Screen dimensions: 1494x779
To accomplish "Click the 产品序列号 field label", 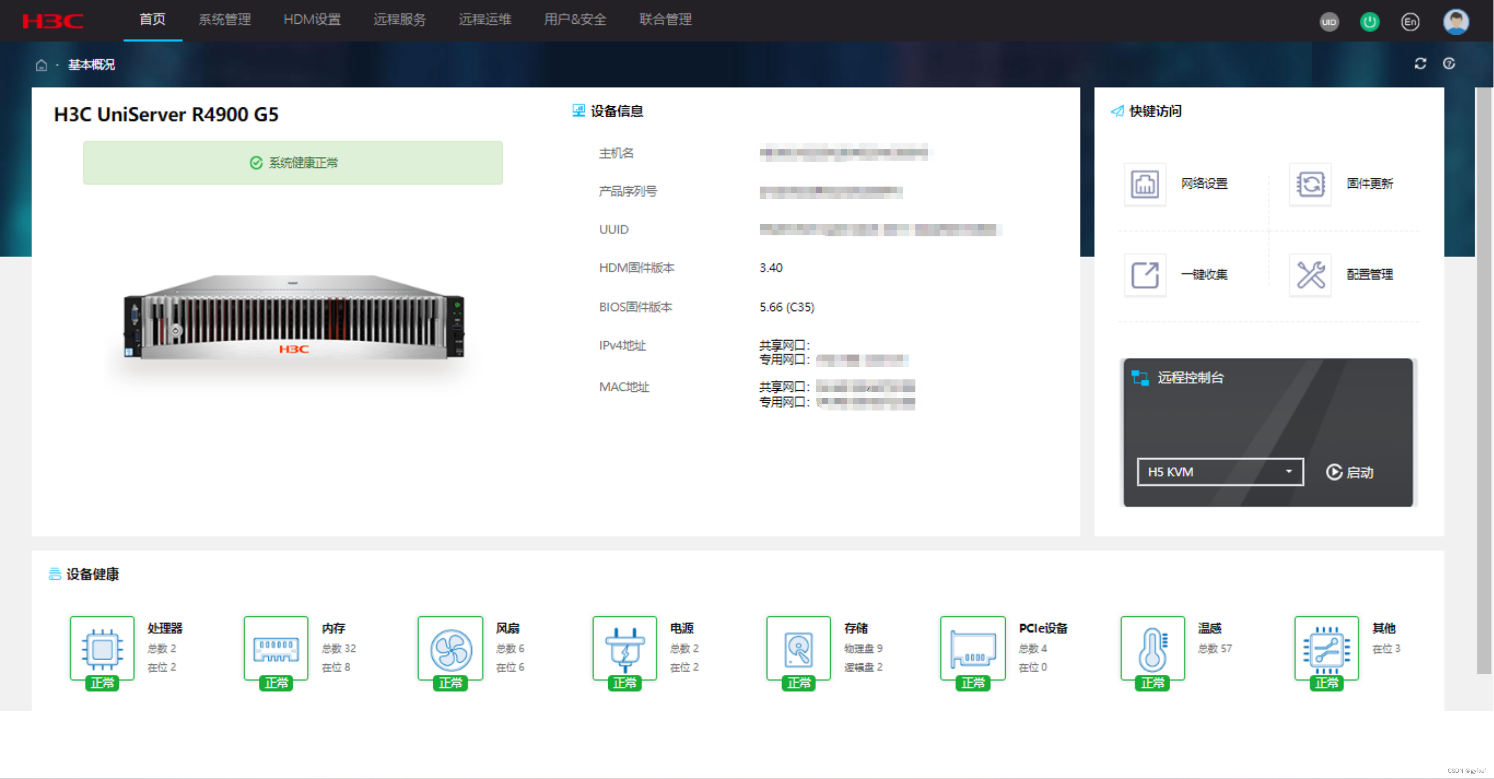I will point(627,191).
